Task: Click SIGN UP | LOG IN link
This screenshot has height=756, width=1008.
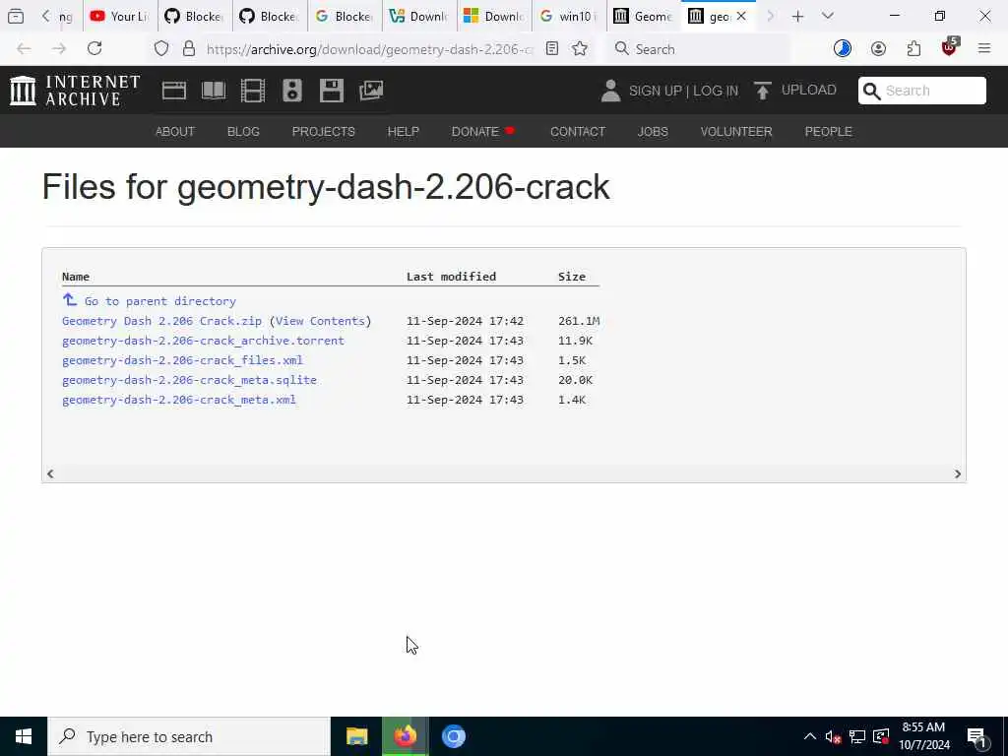Action: [683, 92]
